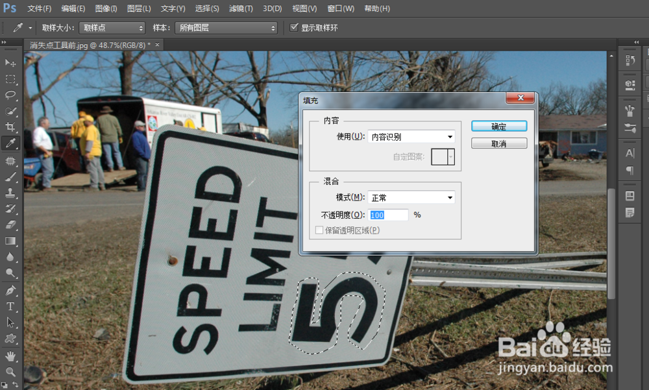The image size is (649, 390).
Task: Open the 文字(Y) menu
Action: click(173, 8)
